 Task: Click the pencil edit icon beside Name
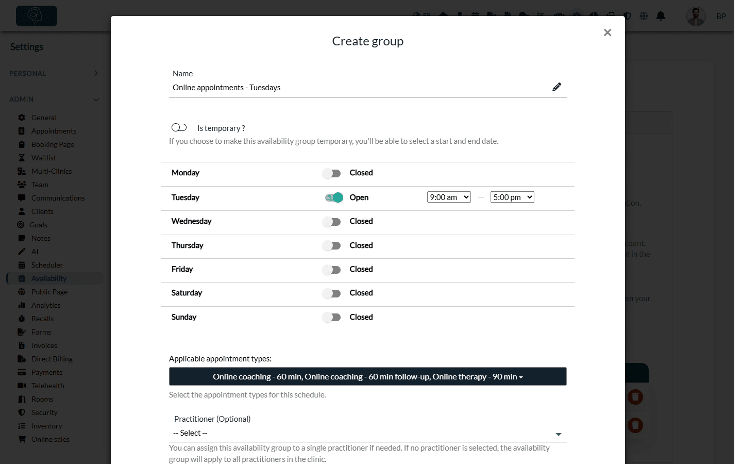(556, 87)
